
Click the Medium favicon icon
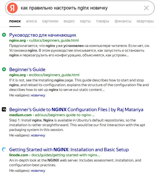point(4,109)
